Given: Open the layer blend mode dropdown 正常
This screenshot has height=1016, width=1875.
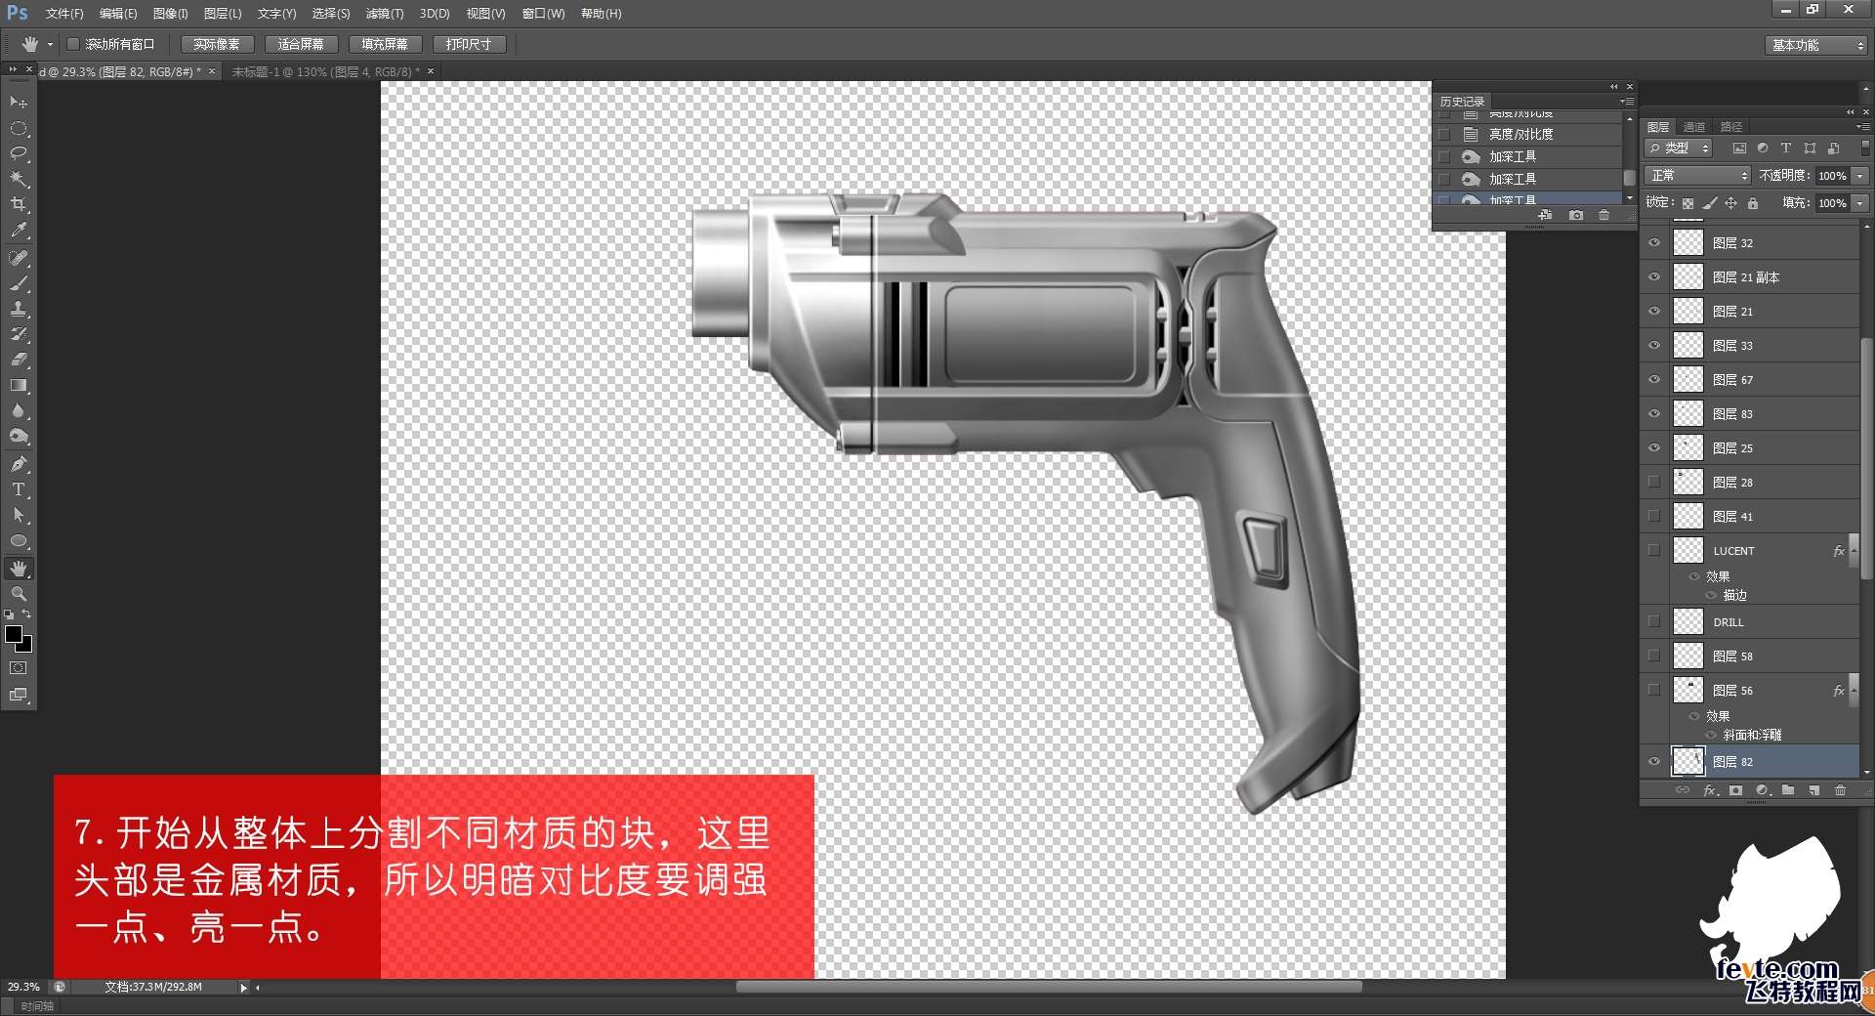Looking at the screenshot, I should tap(1698, 176).
